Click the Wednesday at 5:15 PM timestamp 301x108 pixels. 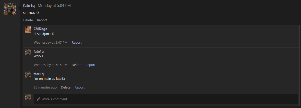click(x=51, y=65)
